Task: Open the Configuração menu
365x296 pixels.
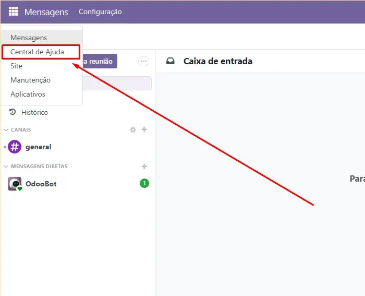Action: (100, 11)
